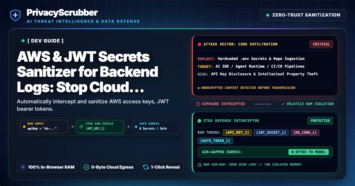Screen dimensions: 355x186
Task: Click the EXPOSURE INTERCEPTED label
Action: tap(223, 104)
